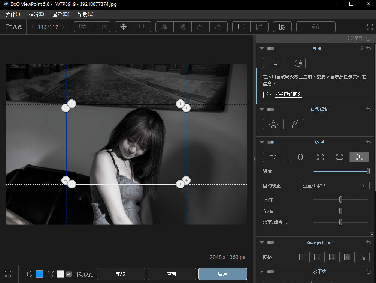Toggle the 透视 perspective correction switch
The width and height of the screenshot is (376, 283).
270,142
